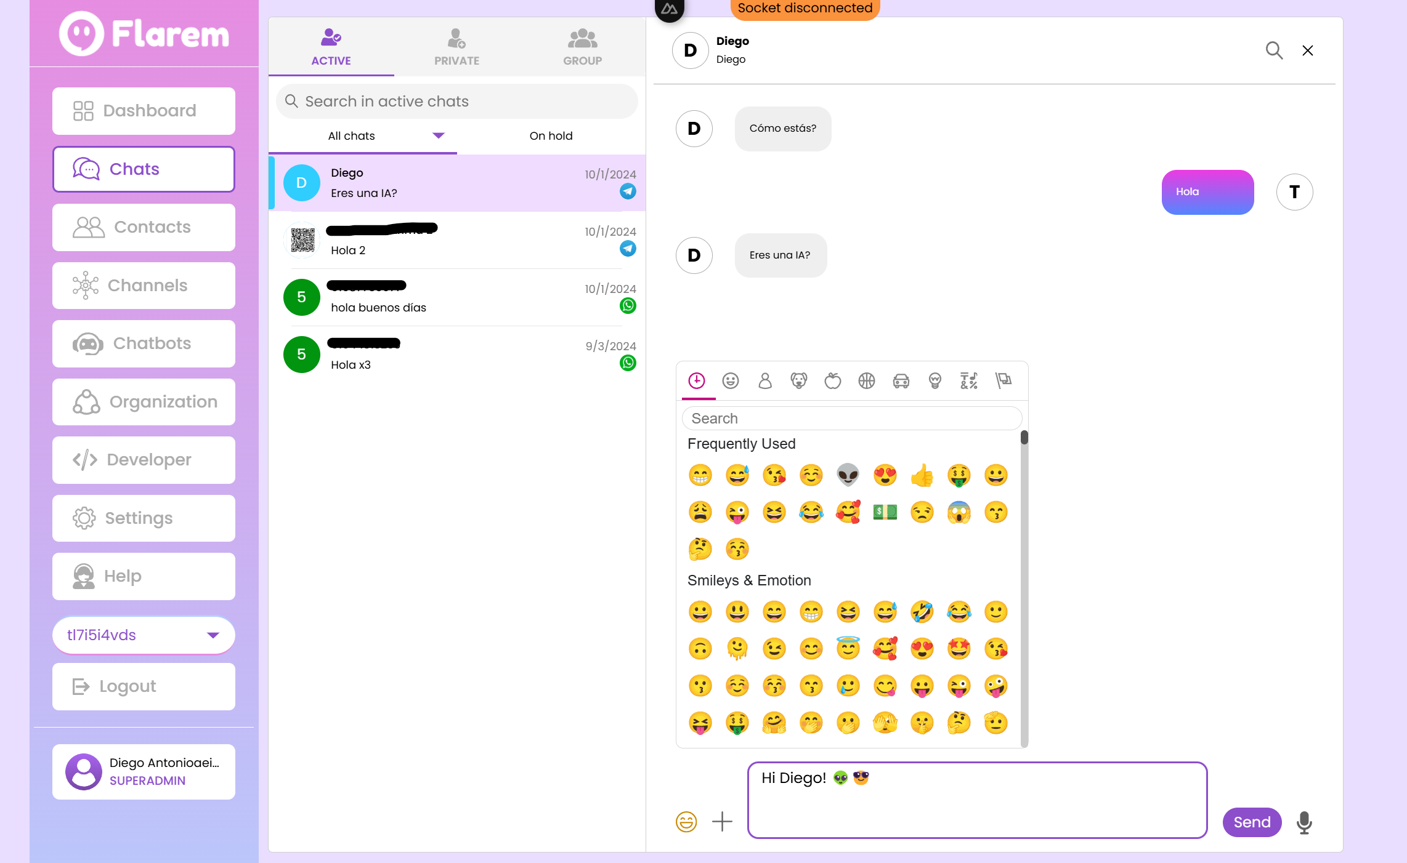Switch to On hold chats filter

click(551, 136)
